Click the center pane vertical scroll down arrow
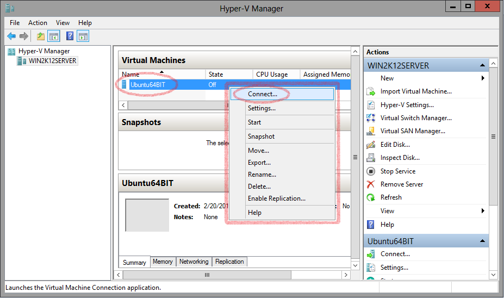The height and width of the screenshot is (298, 504). tap(355, 265)
